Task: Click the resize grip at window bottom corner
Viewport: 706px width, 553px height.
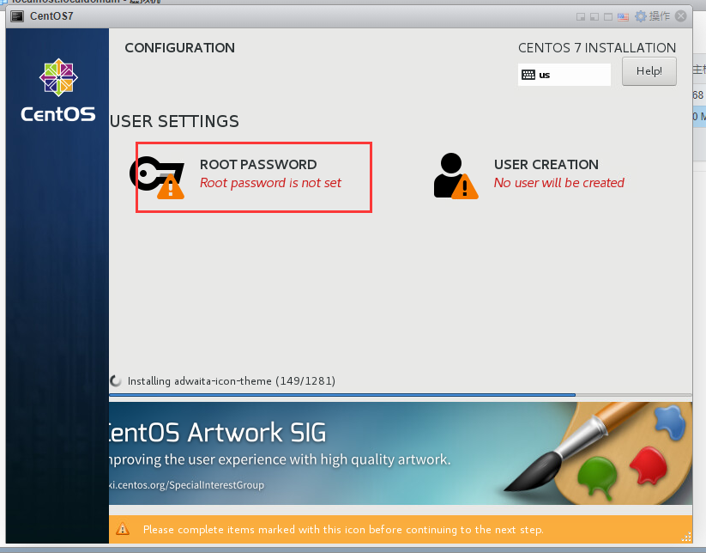Action: coord(686,537)
